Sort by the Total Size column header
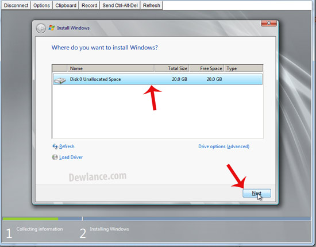 point(172,68)
